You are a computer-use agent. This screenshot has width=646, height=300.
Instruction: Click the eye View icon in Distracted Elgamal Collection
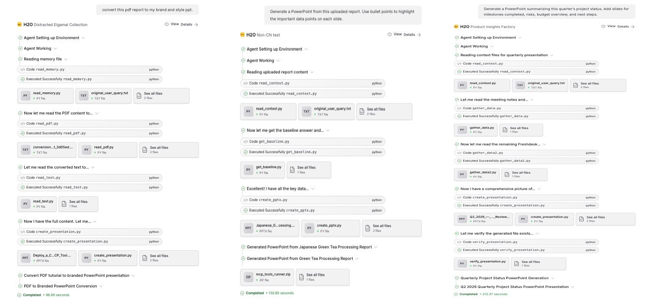click(x=167, y=24)
